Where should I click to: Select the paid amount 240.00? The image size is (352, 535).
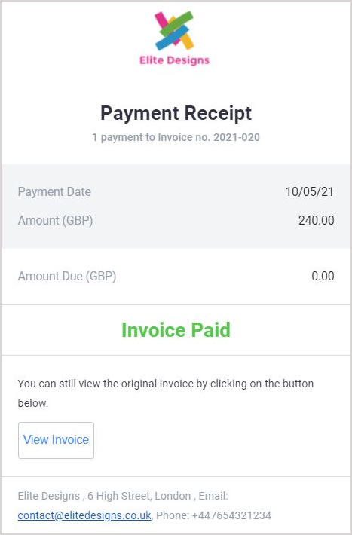pos(316,221)
